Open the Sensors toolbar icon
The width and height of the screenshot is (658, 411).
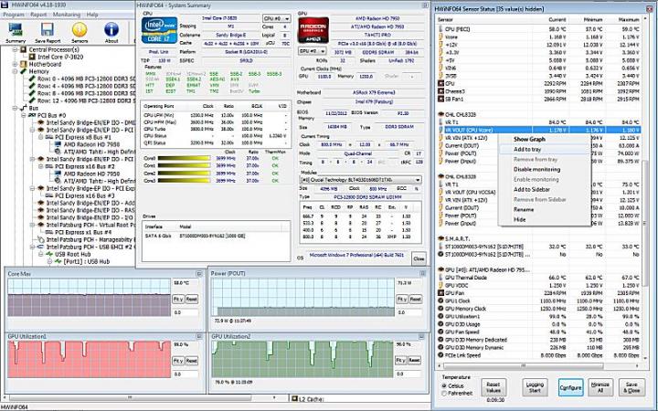click(x=80, y=31)
